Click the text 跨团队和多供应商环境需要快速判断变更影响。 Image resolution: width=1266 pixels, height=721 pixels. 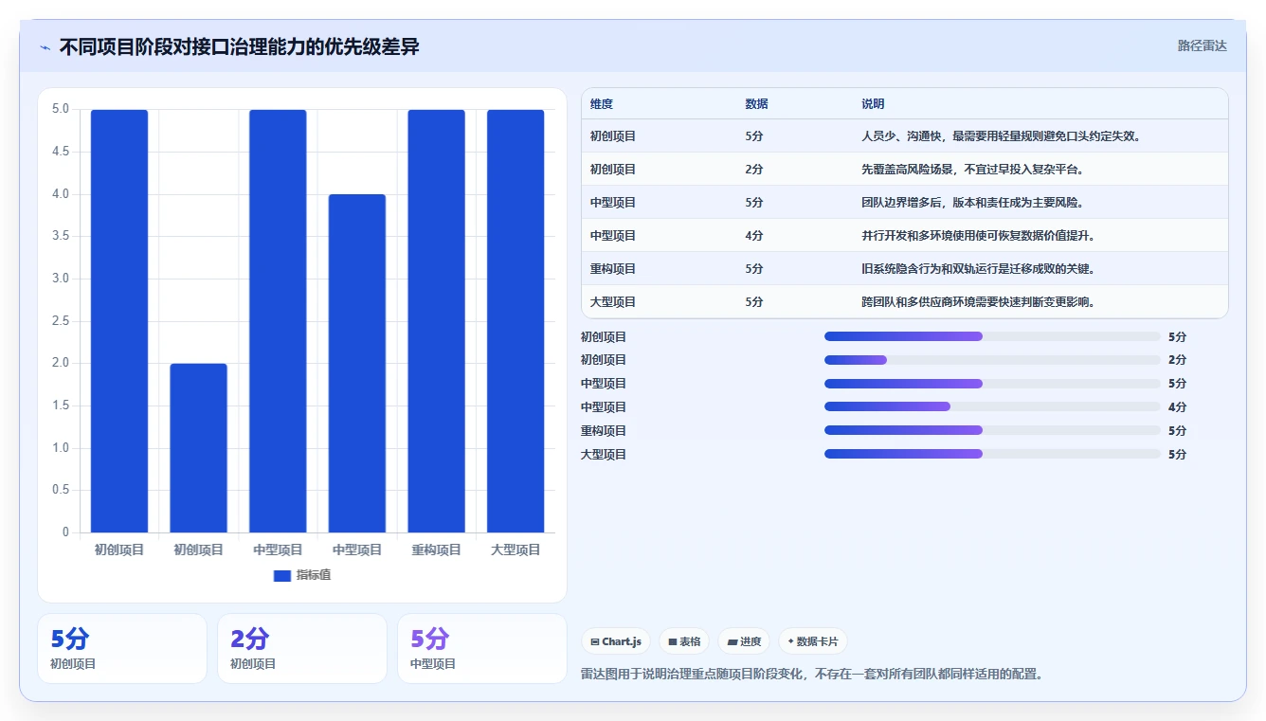coord(978,302)
